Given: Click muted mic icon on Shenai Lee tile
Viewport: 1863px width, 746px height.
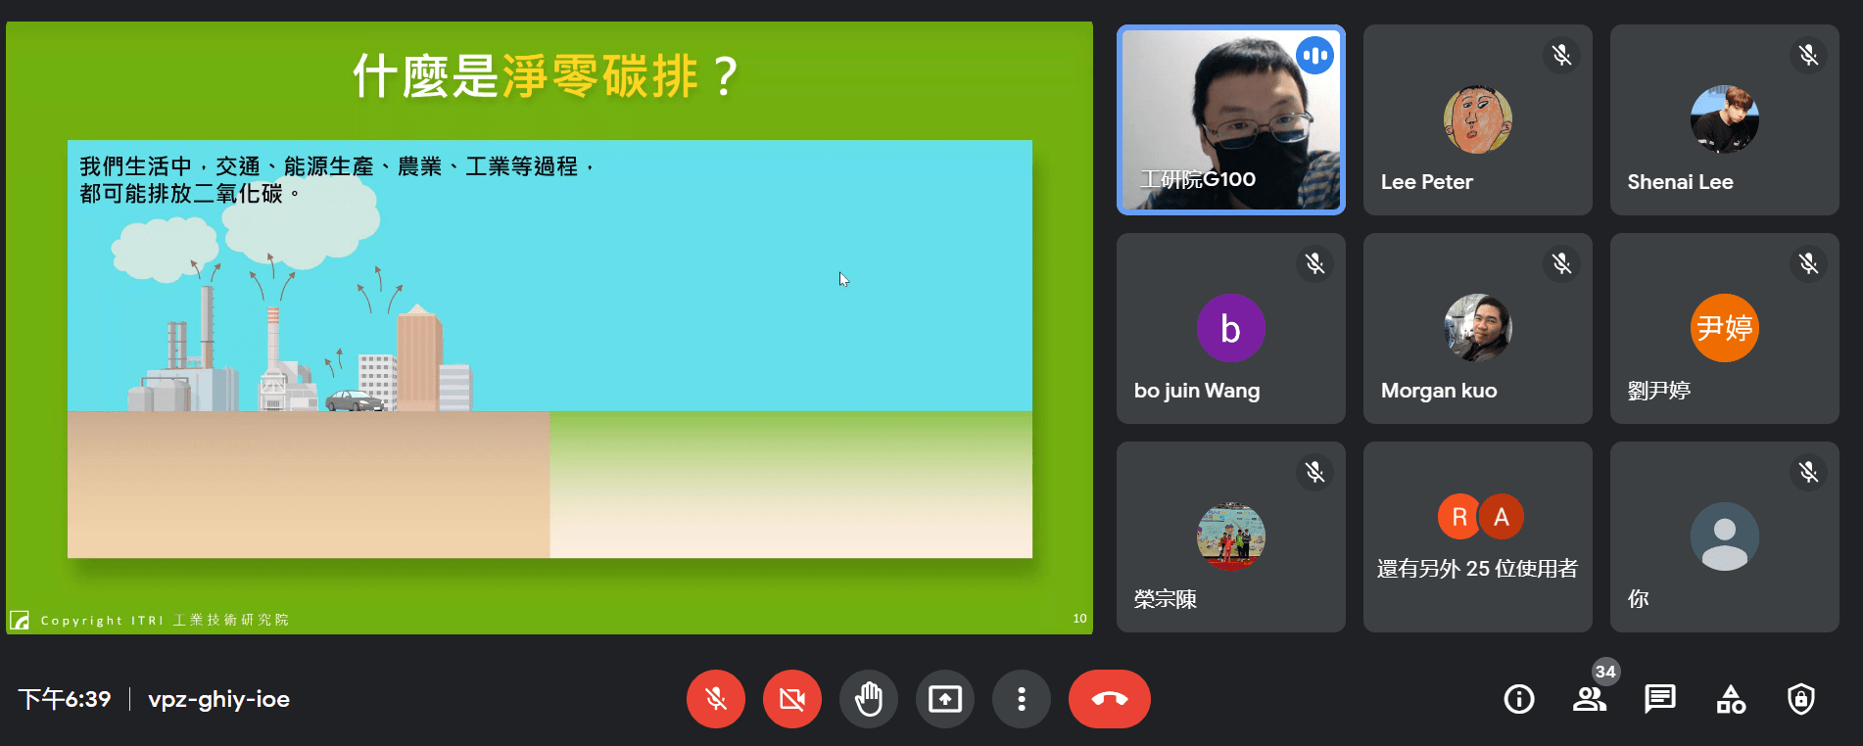Looking at the screenshot, I should tap(1809, 55).
